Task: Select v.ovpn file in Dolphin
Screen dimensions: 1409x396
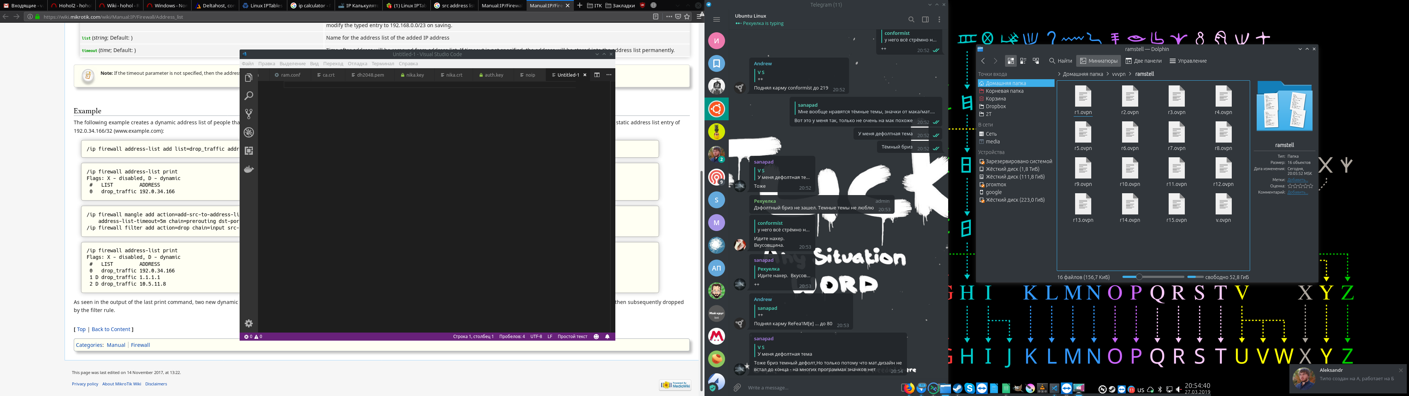Action: coord(1223,208)
